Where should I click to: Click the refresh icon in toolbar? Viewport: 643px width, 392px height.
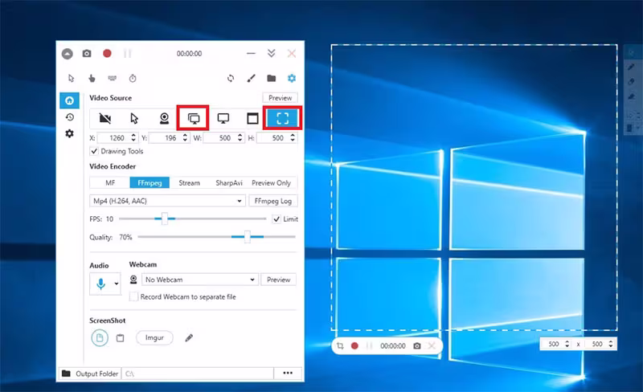(231, 78)
